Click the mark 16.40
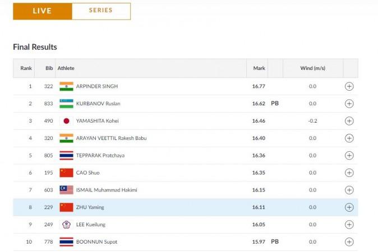This screenshot has height=252, width=378. point(259,138)
